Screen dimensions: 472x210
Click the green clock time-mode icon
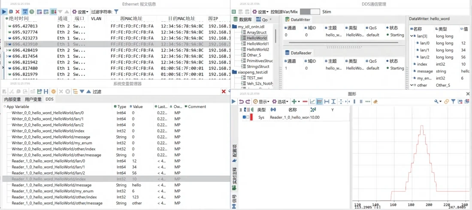click(32, 12)
